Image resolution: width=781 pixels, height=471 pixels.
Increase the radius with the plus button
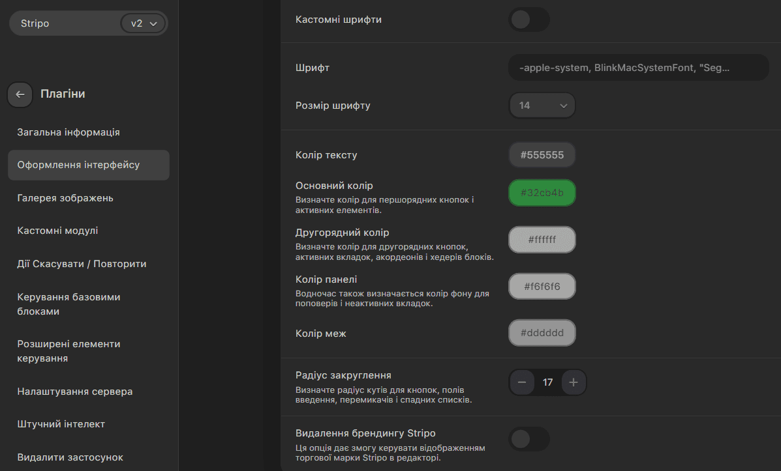point(573,382)
